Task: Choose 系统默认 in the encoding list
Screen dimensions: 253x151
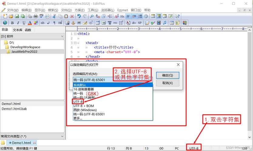Action: [x=113, y=85]
